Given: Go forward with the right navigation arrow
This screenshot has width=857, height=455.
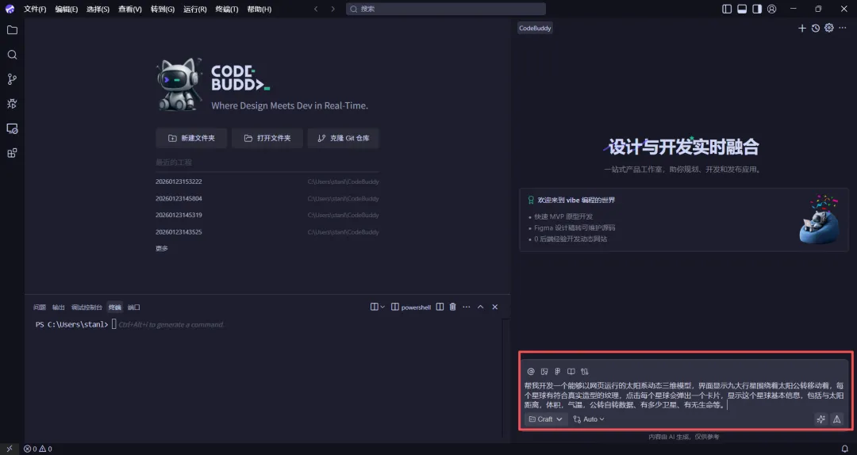Looking at the screenshot, I should (x=332, y=9).
